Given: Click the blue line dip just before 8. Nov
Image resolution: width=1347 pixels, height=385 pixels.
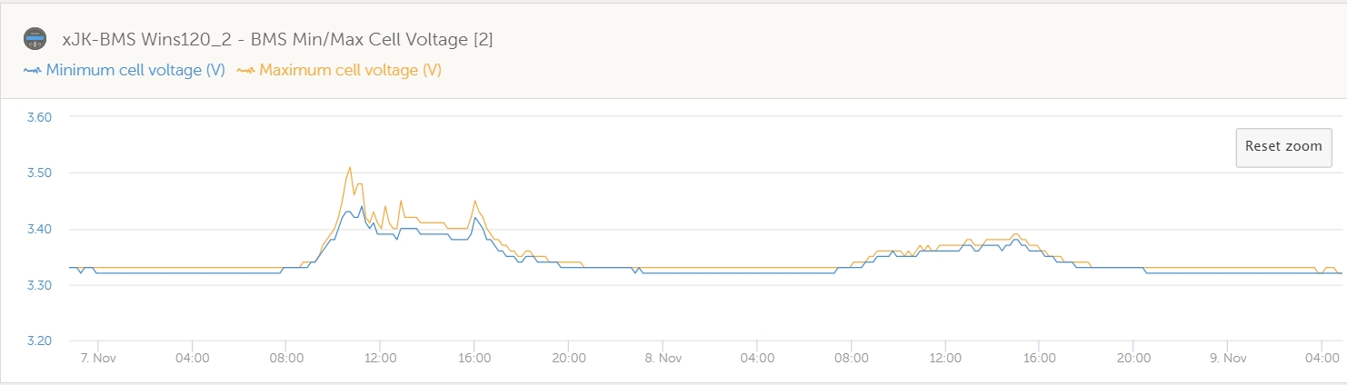Looking at the screenshot, I should 634,272.
